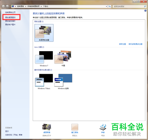148x140 pixels.
Task: Expand the address bar history dropdown arrow
Action: point(106,6)
